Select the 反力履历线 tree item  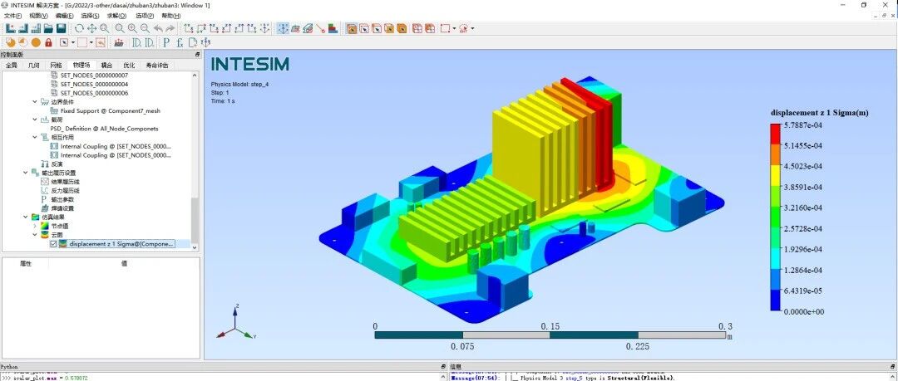tap(65, 191)
